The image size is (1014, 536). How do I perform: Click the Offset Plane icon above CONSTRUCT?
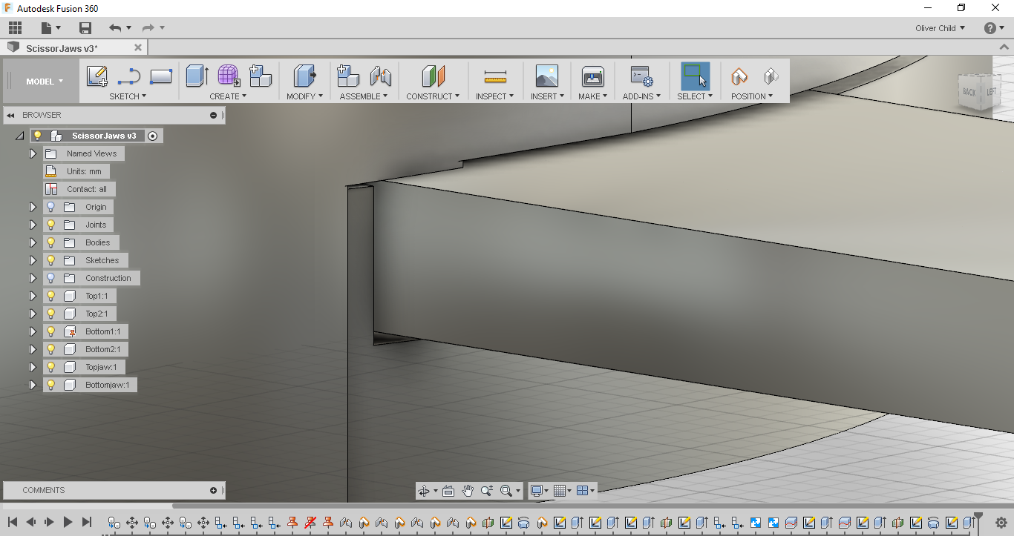pos(433,76)
